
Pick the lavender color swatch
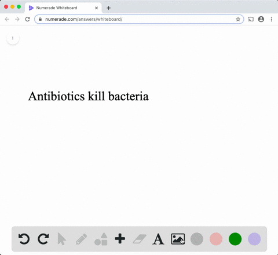click(254, 239)
